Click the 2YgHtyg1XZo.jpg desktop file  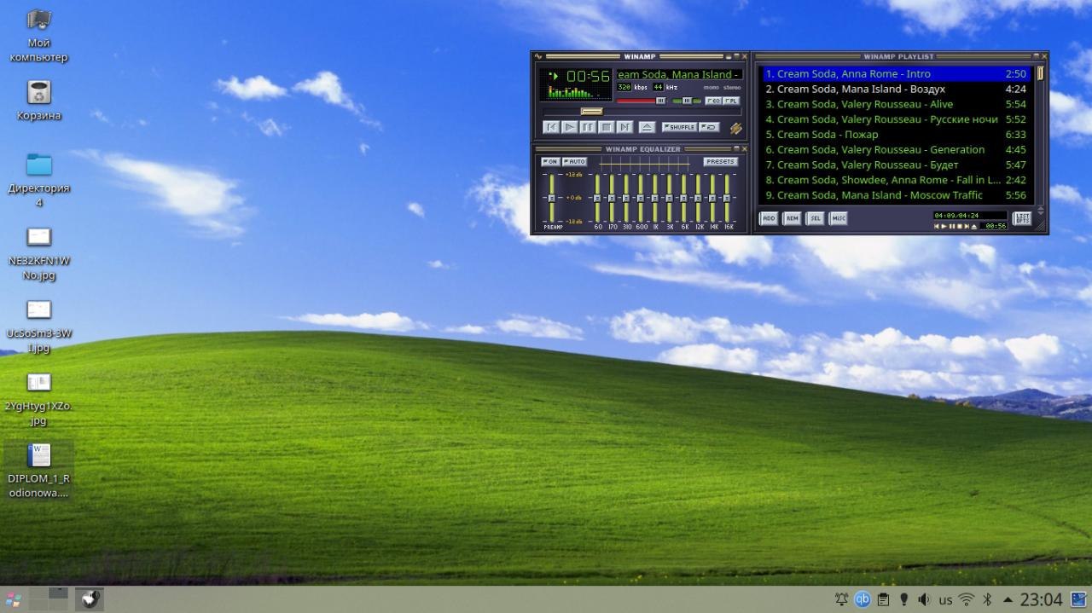[x=39, y=399]
